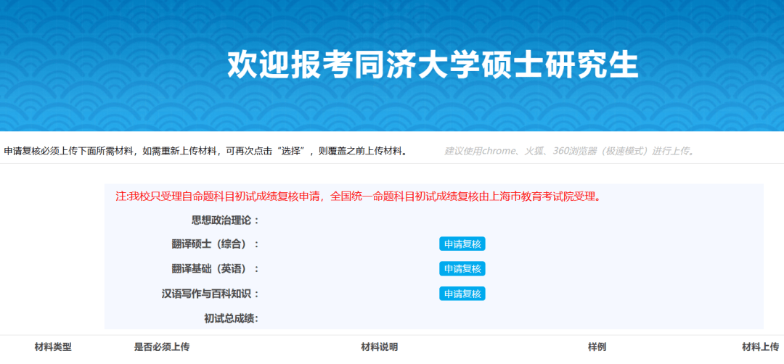784x364 pixels.
Task: Click the instruction text 申请复核必须上传下面所需材料
Action: [205, 152]
